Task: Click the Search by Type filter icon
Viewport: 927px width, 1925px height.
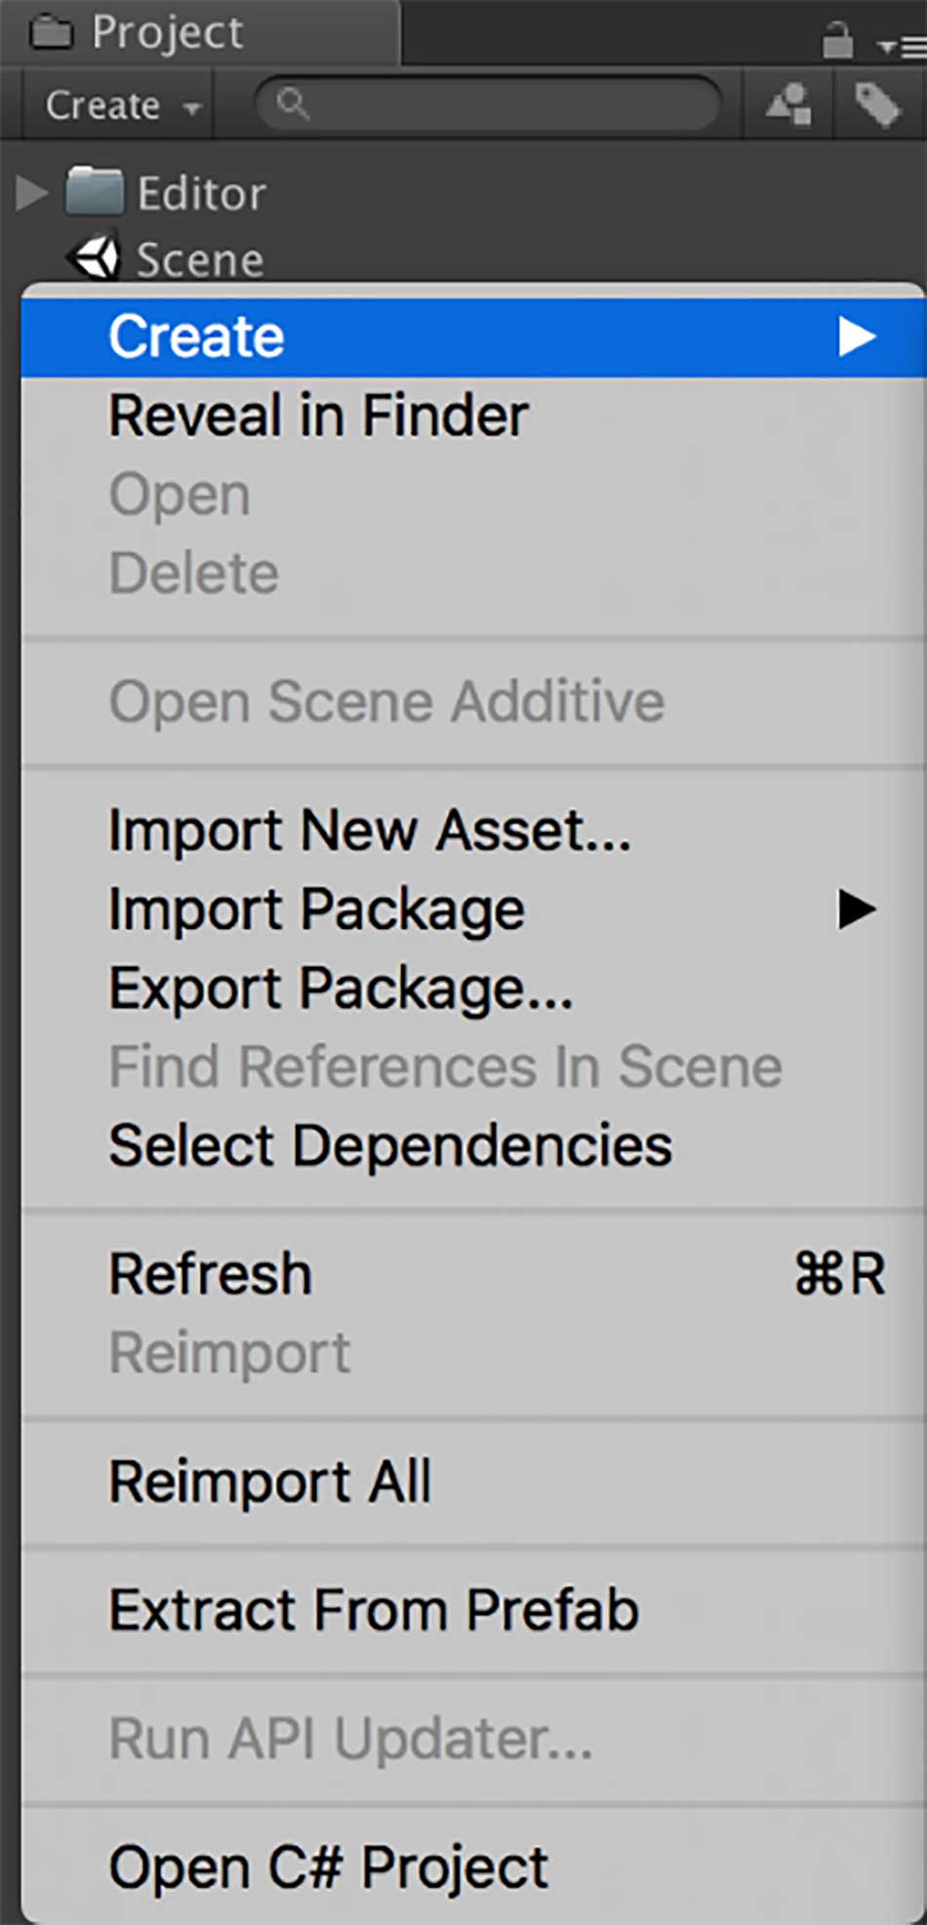Action: point(788,103)
